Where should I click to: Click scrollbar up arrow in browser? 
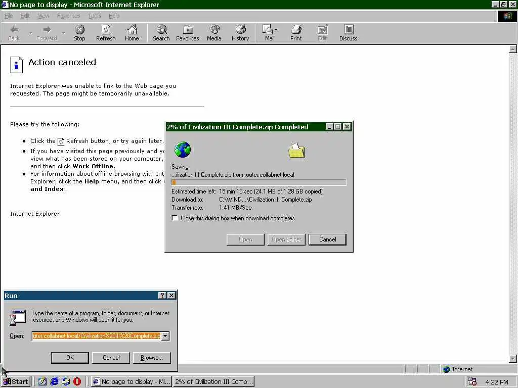513,49
